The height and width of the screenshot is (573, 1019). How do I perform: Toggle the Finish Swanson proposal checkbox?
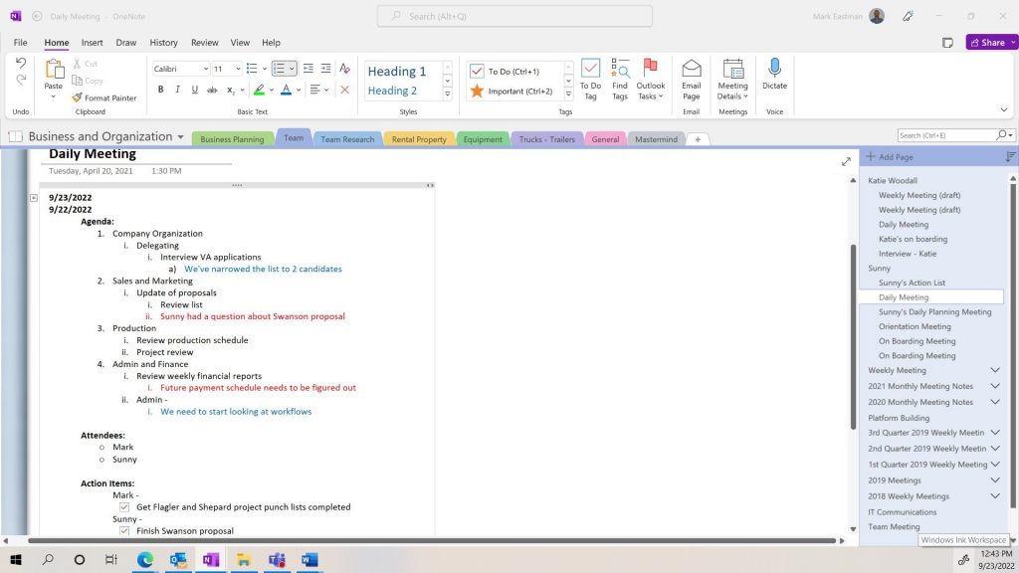click(124, 531)
